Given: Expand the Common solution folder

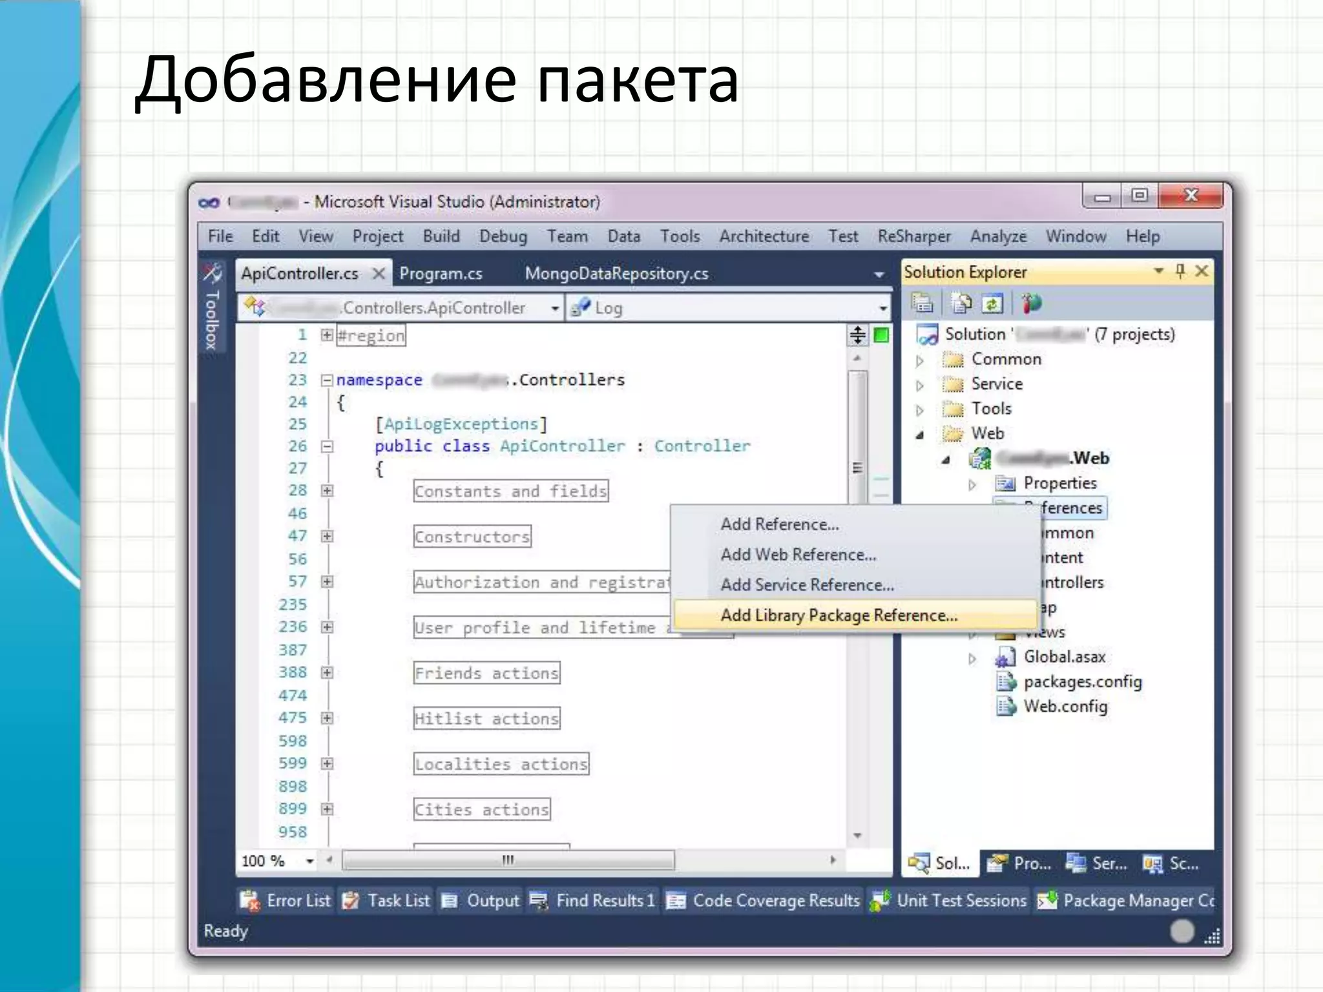Looking at the screenshot, I should (920, 360).
